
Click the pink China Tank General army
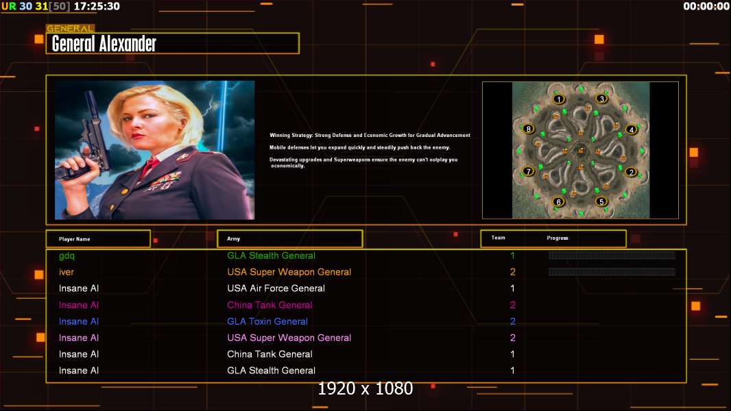click(269, 305)
